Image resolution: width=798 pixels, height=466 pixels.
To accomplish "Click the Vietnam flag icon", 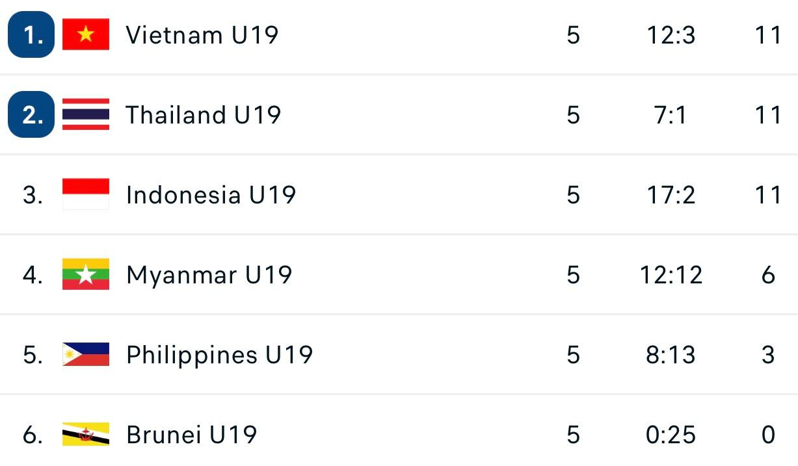I will (86, 34).
